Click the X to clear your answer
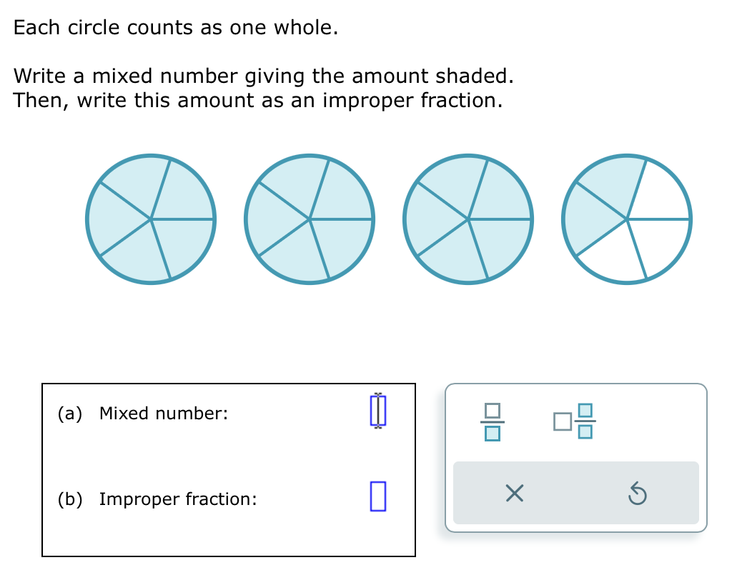 pyautogui.click(x=514, y=493)
